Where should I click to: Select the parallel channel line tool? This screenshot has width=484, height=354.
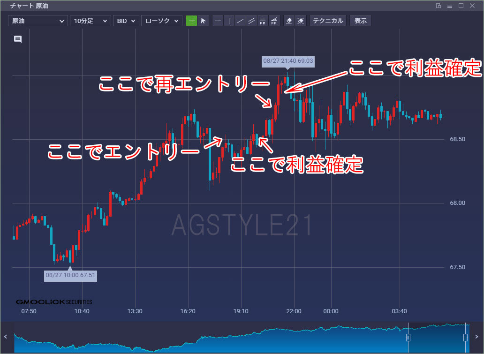pyautogui.click(x=251, y=21)
